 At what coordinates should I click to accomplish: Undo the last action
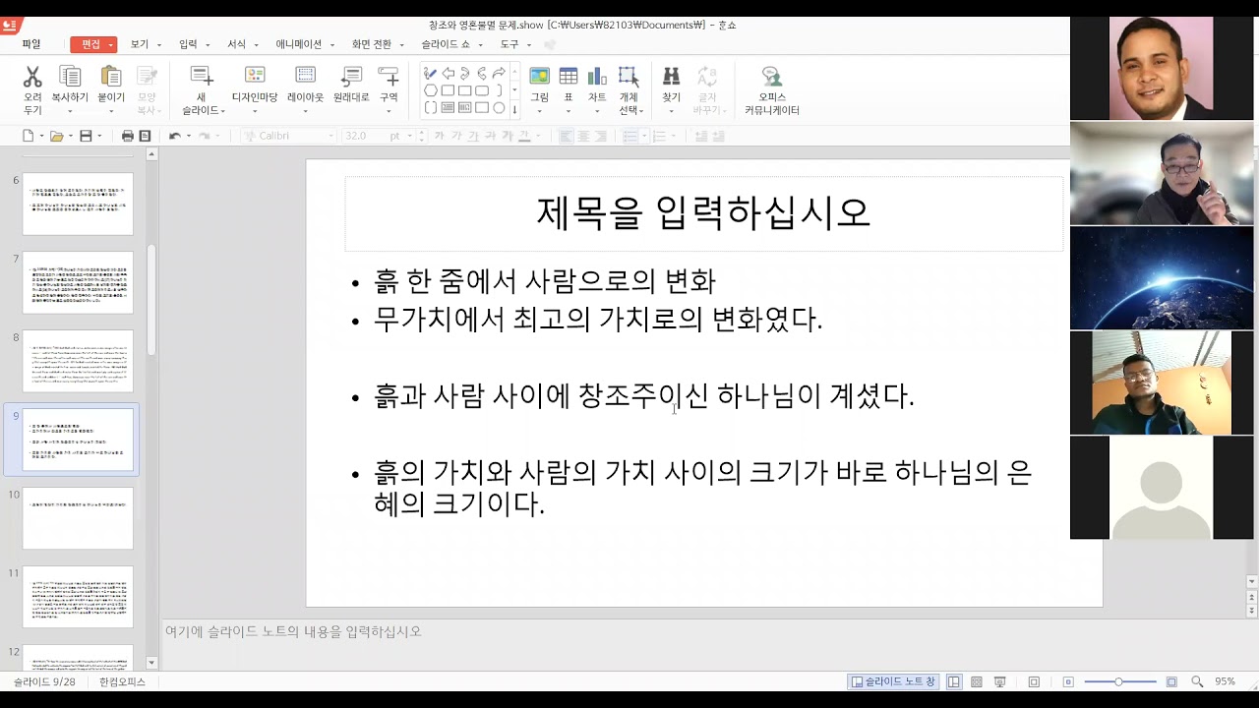(175, 136)
